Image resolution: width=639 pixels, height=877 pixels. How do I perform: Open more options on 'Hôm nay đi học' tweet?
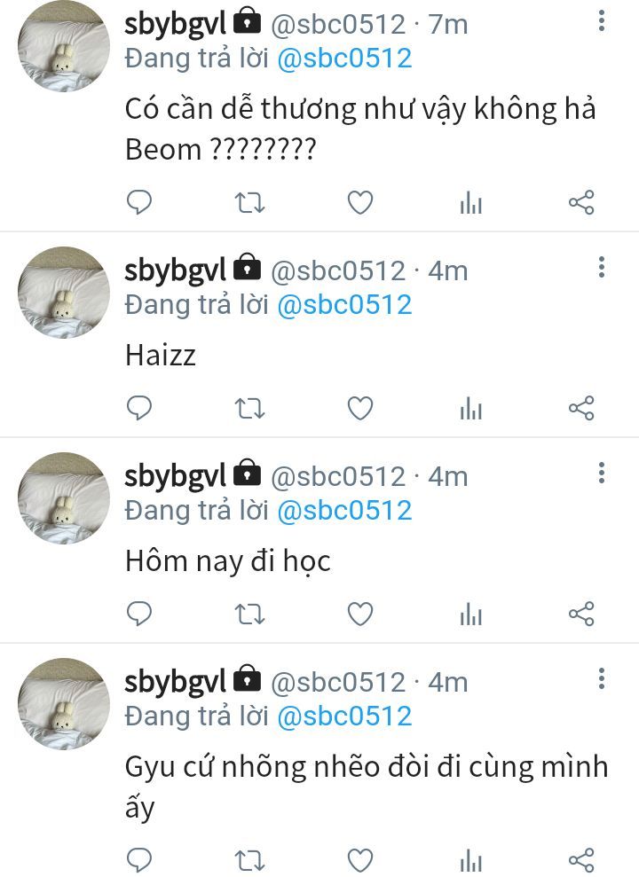[x=602, y=473]
